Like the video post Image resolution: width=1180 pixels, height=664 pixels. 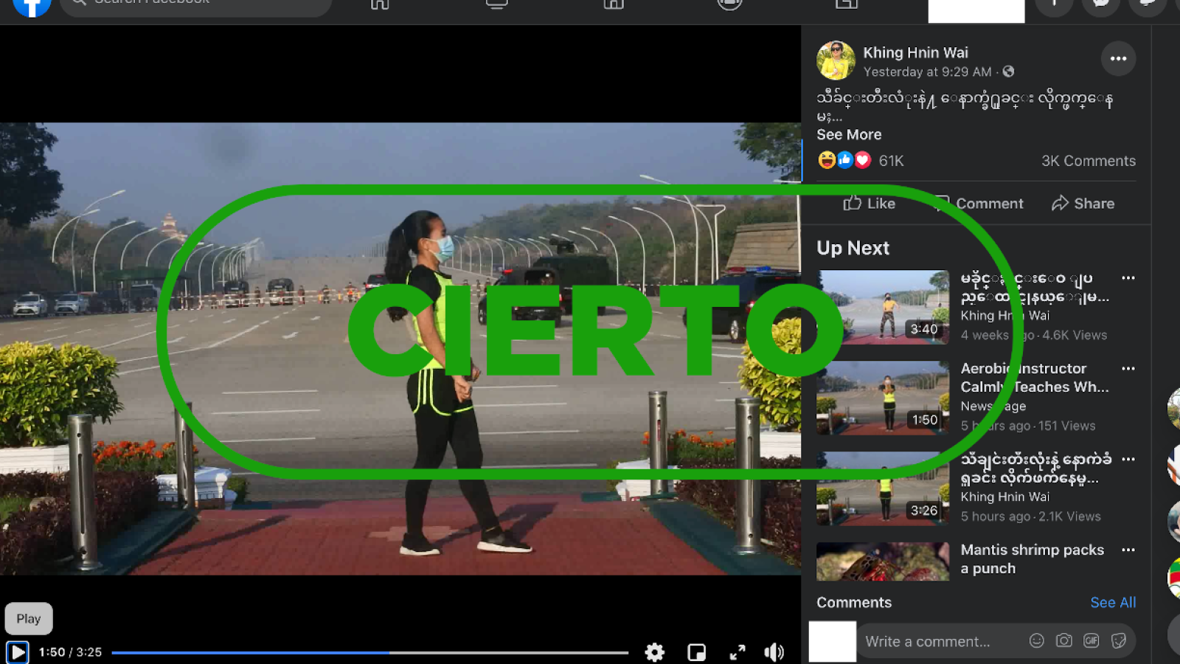(869, 204)
